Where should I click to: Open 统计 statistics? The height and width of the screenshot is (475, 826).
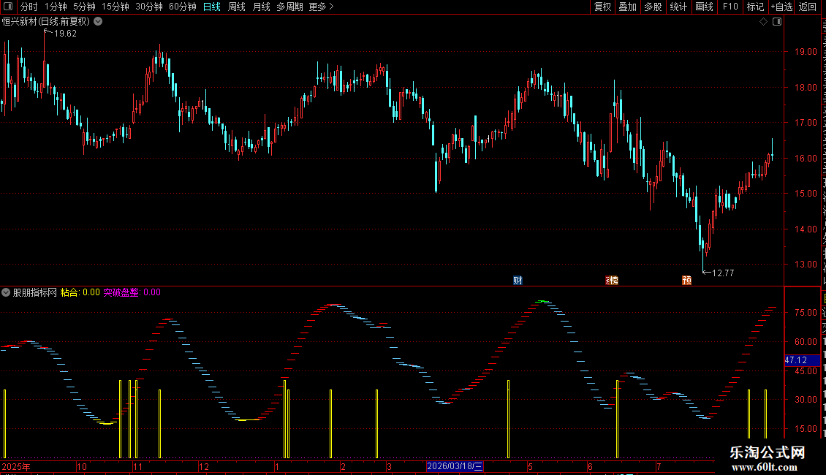click(678, 7)
